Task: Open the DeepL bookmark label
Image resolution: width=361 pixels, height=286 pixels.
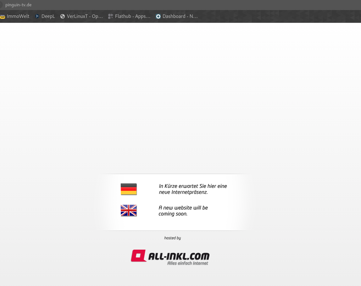Action: point(48,16)
